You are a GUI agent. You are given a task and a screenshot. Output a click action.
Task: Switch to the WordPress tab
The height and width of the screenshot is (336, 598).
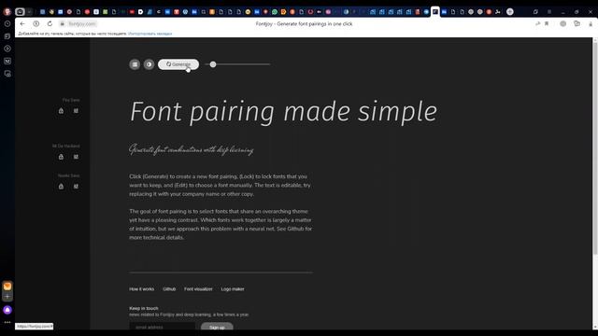185,12
